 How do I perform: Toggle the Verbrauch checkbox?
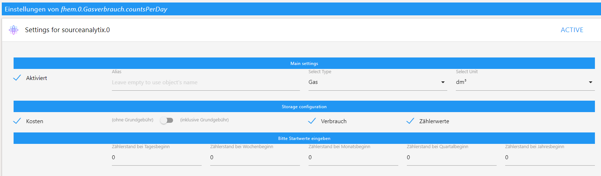coord(312,121)
